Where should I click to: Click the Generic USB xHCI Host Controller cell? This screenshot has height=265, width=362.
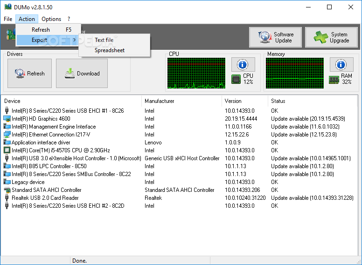(182, 158)
